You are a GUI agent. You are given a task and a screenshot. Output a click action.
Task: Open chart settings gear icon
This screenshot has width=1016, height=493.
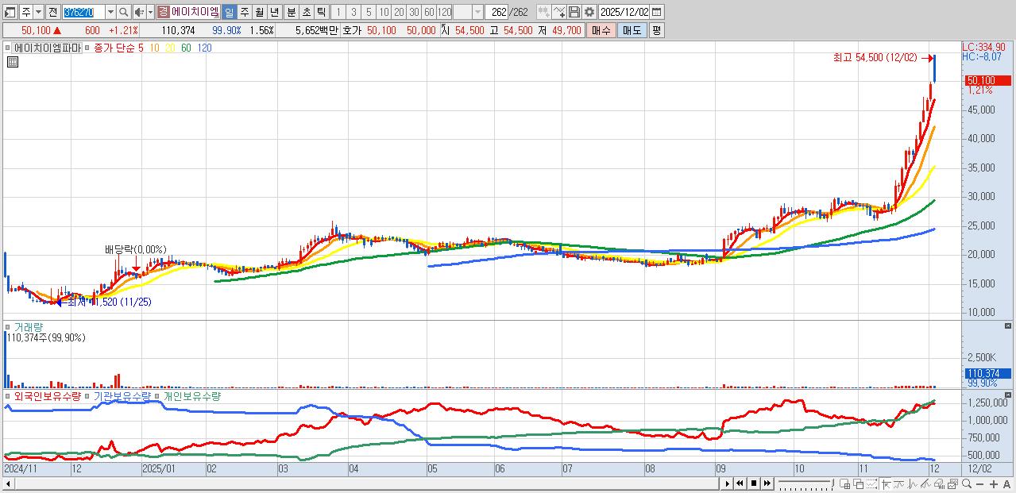click(x=589, y=12)
